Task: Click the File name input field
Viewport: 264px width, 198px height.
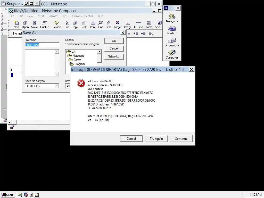Action: [42, 45]
